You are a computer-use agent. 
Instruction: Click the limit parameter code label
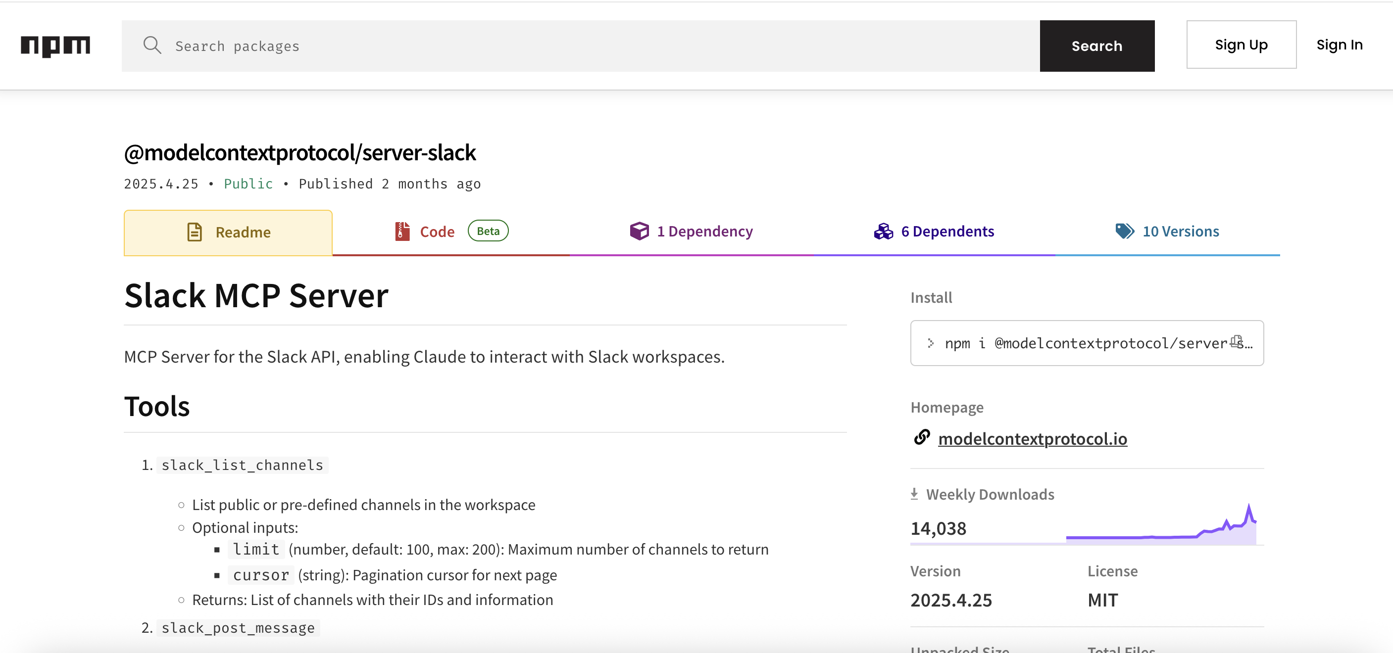[256, 549]
